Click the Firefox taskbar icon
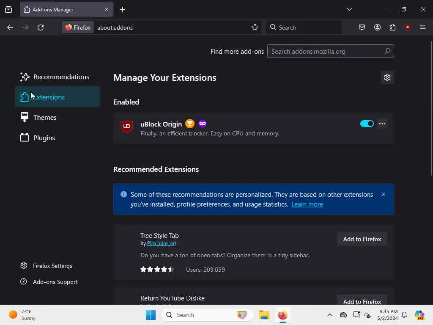The height and width of the screenshot is (325, 433). [x=282, y=315]
